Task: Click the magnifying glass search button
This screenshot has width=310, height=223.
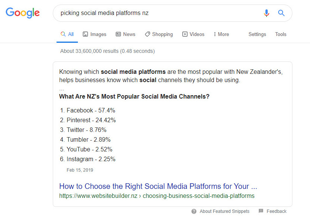Action: click(281, 13)
